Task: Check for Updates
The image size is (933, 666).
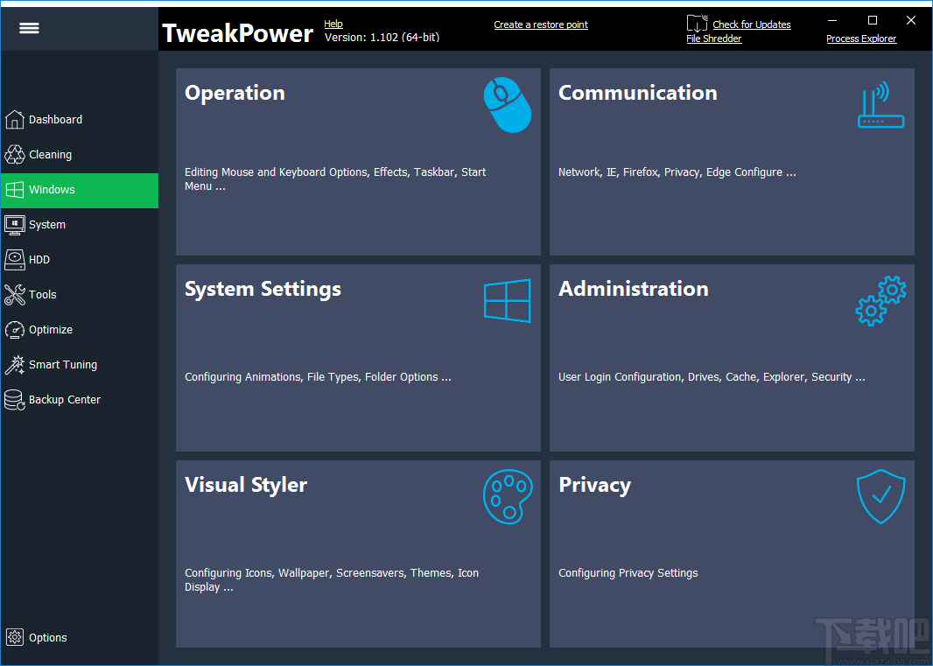Action: 751,24
